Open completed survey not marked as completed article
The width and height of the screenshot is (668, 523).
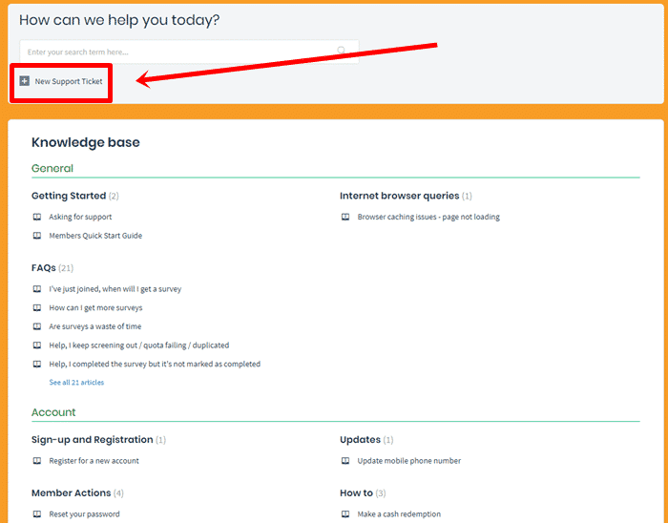[x=155, y=365]
